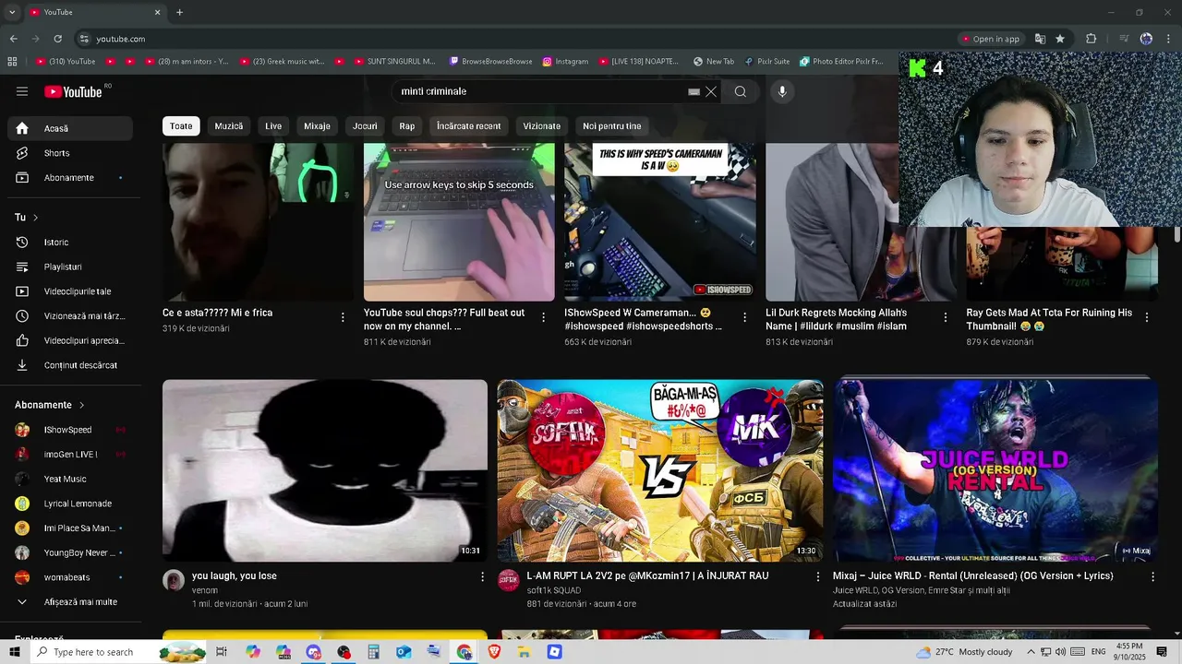This screenshot has width=1182, height=664.
Task: Open imoGen LIVE ! subscription
Action: coord(69,454)
